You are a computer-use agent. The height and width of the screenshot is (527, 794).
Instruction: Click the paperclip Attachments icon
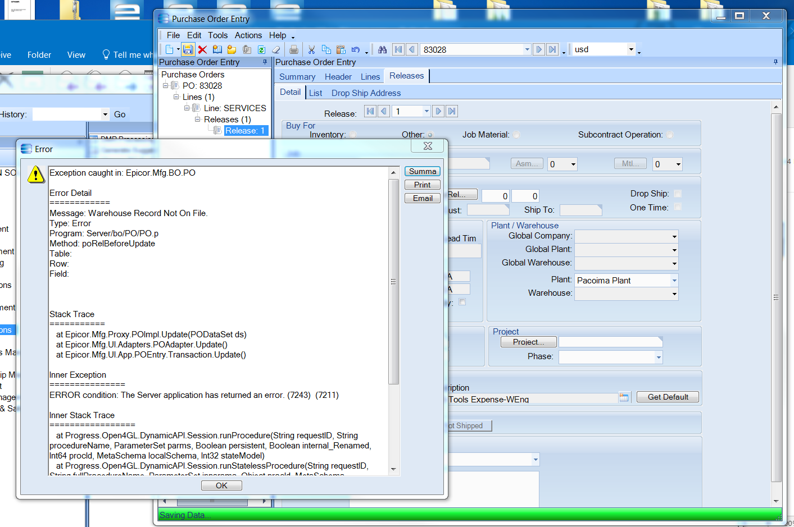coord(247,49)
